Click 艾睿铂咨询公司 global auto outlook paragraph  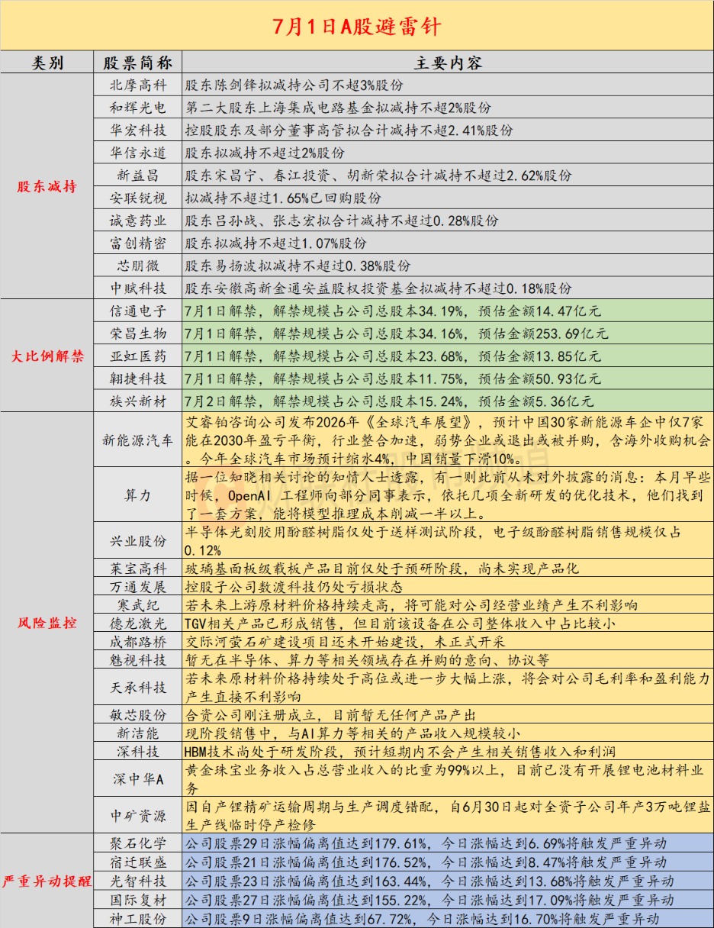(x=447, y=440)
